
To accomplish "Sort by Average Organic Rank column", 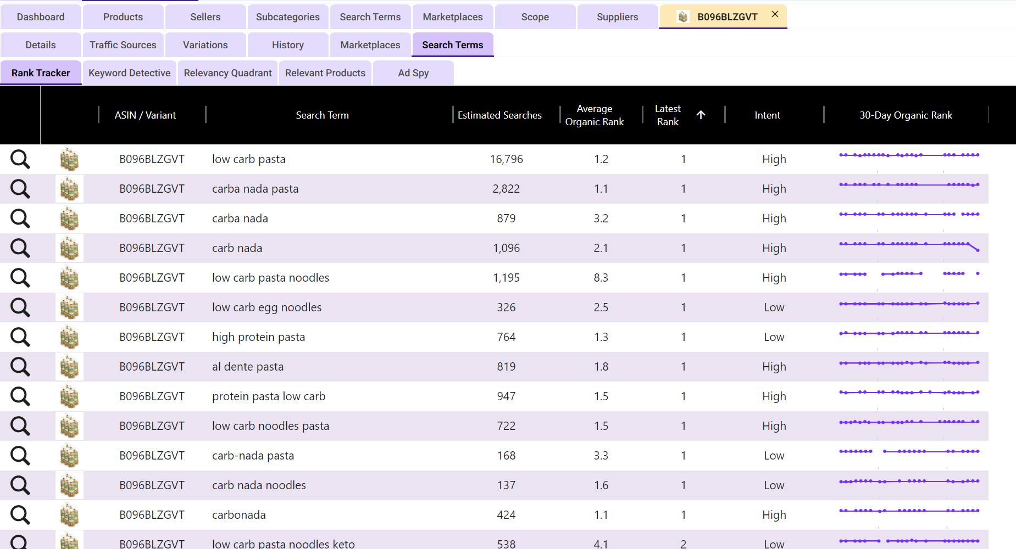I will (x=595, y=115).
